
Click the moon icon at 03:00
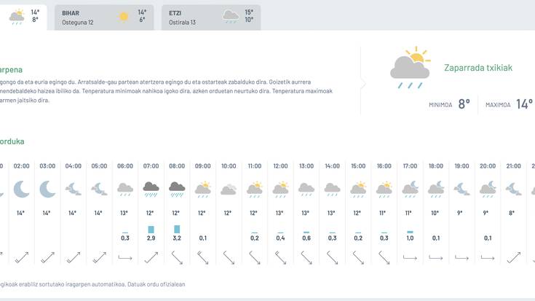point(47,189)
